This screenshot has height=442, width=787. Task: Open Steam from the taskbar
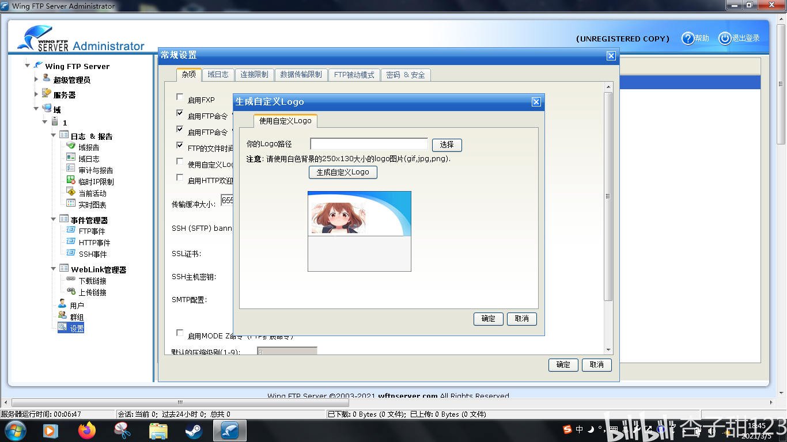194,430
